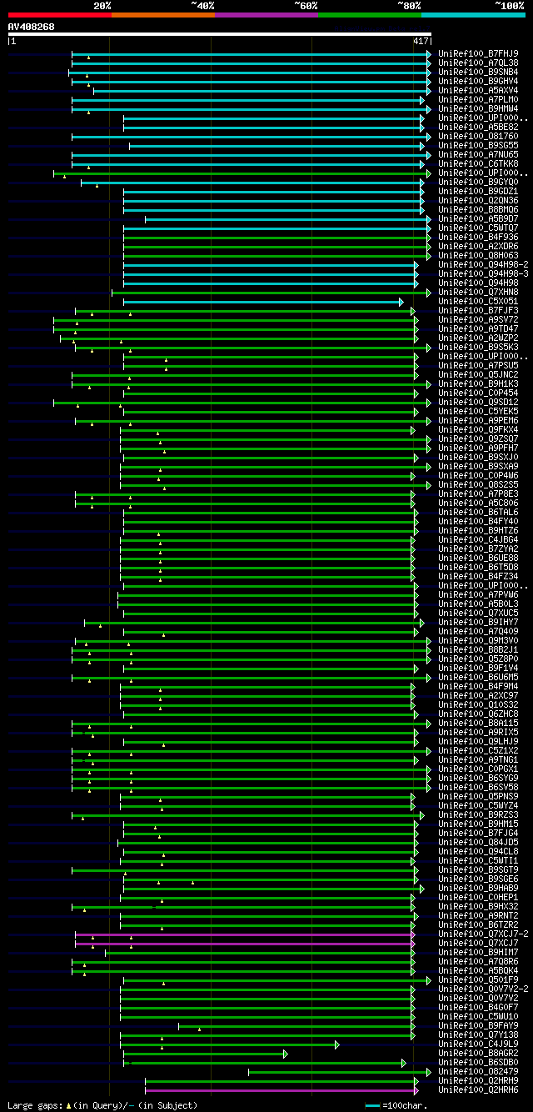533x1112 pixels.
Task: Select label UniRef100_C0P454
Action: pos(478,393)
